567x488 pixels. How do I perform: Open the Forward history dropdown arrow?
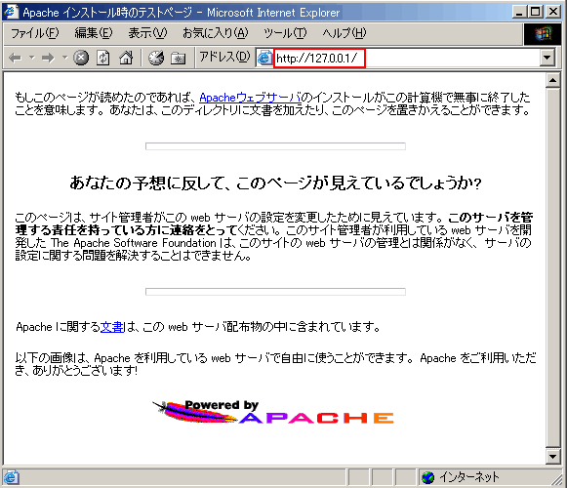(x=64, y=58)
